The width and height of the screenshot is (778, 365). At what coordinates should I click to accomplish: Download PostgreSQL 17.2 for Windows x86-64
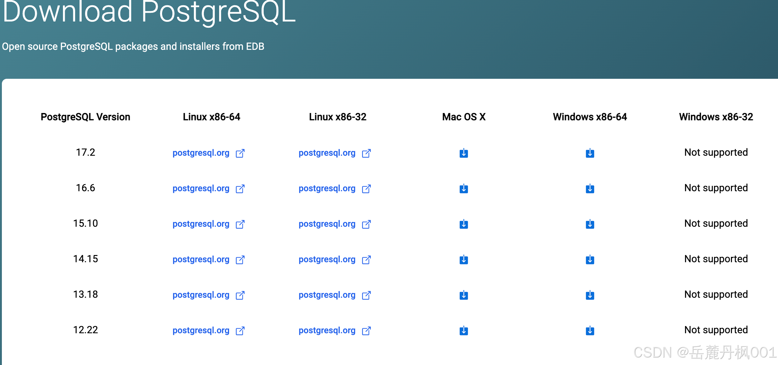pyautogui.click(x=590, y=153)
